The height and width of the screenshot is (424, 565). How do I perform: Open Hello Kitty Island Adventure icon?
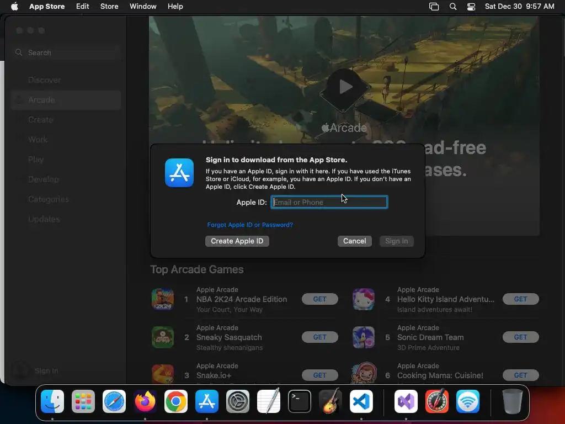364,299
